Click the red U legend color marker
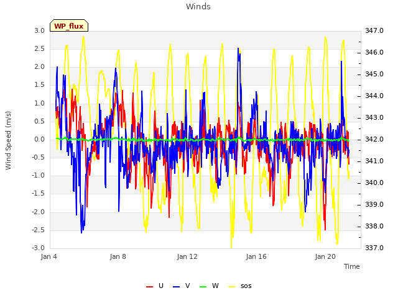 [149, 287]
